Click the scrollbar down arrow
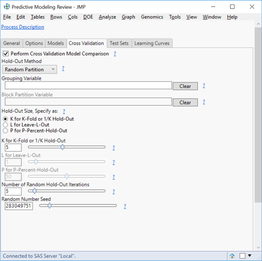Viewport: 262px width, 261px height. [258, 247]
